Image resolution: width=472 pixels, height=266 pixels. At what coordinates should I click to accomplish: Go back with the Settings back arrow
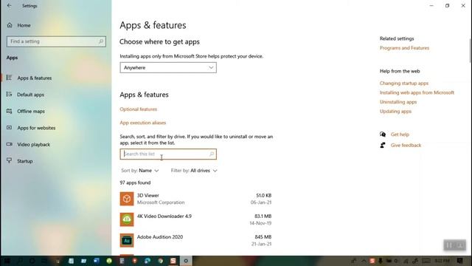[10, 6]
